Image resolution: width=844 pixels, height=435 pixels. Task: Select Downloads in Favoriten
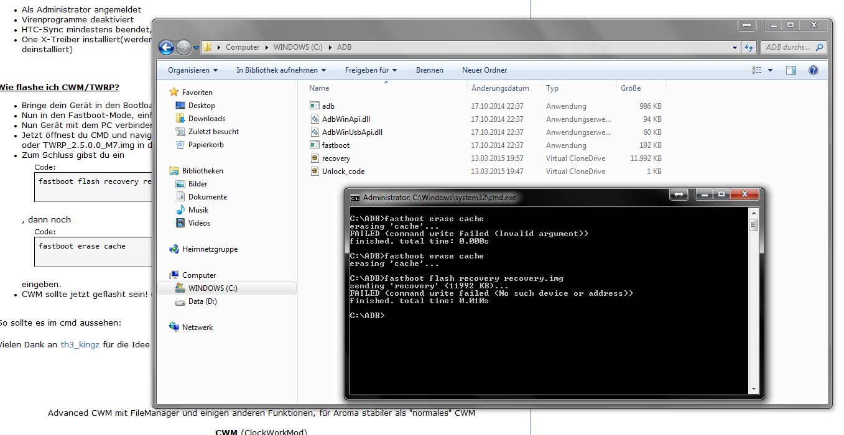tap(206, 119)
